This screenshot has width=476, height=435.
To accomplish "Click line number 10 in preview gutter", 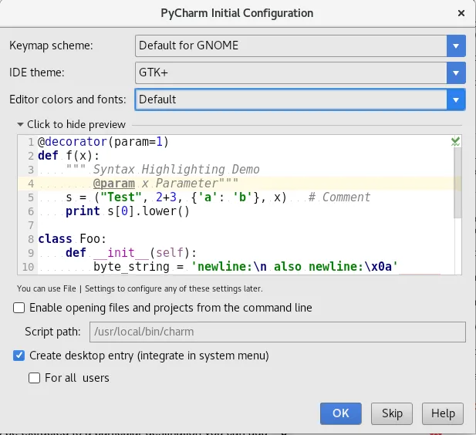I will coord(29,267).
